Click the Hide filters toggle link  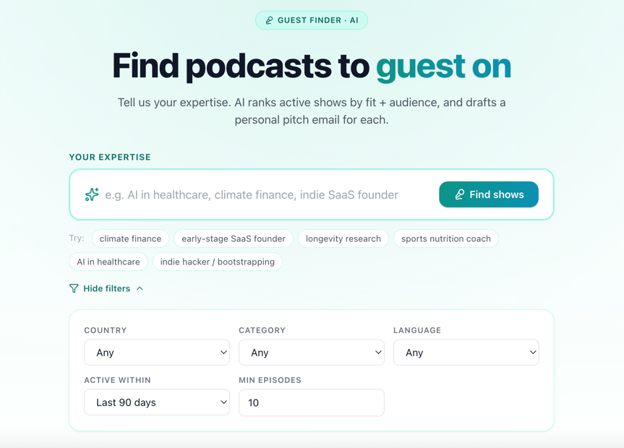[106, 288]
